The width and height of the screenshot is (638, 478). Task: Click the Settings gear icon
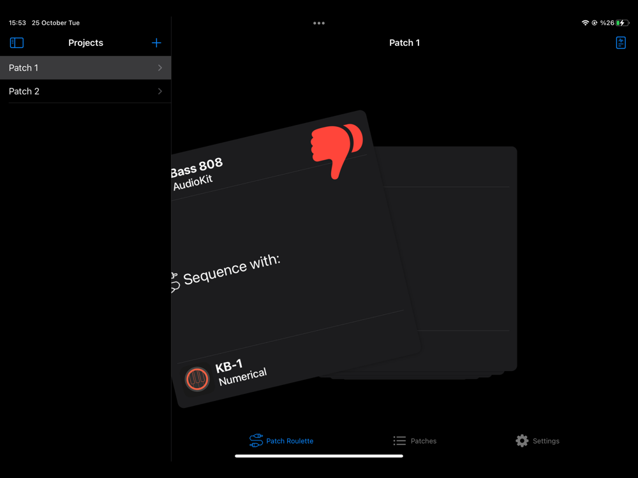click(522, 440)
